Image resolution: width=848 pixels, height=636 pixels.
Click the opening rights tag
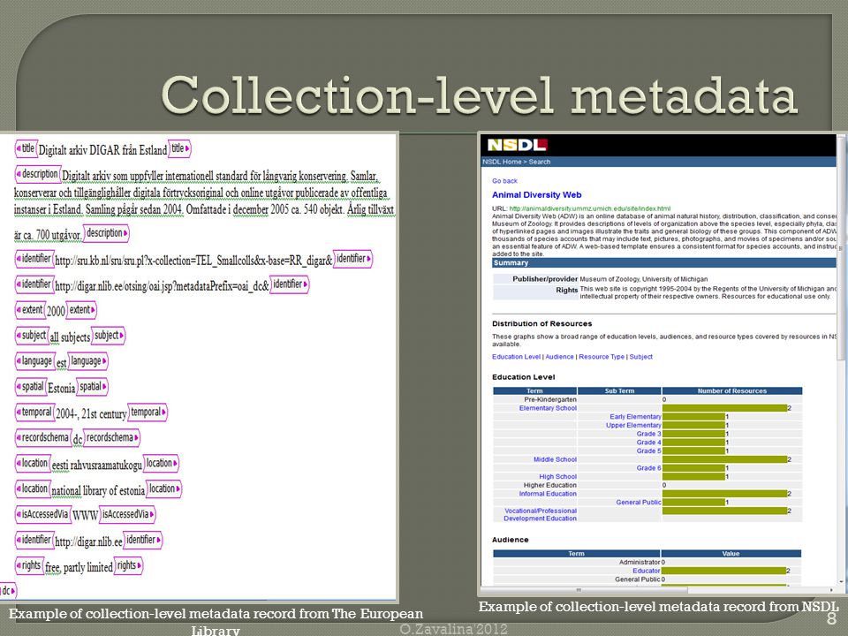pos(28,565)
